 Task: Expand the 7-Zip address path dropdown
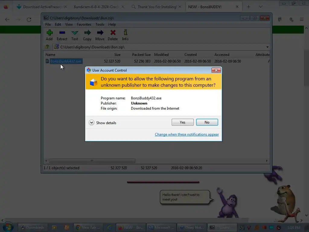[267, 47]
